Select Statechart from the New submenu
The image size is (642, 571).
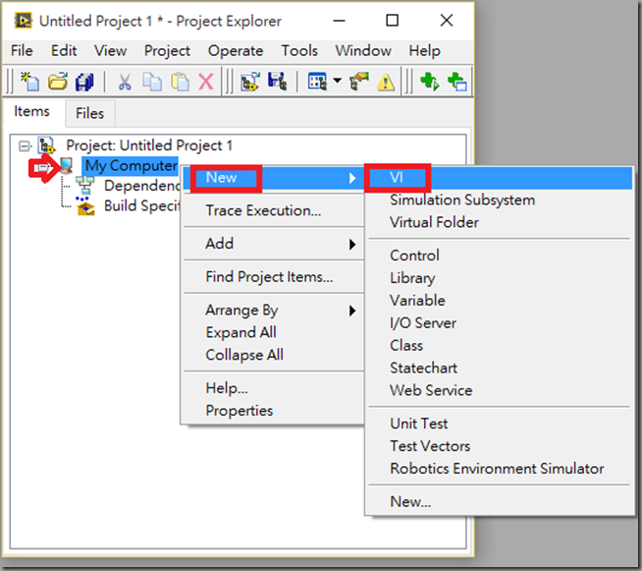tap(500, 368)
